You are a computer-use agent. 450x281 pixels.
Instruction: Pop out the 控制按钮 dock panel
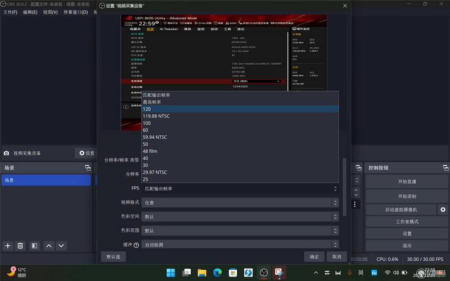coord(445,167)
